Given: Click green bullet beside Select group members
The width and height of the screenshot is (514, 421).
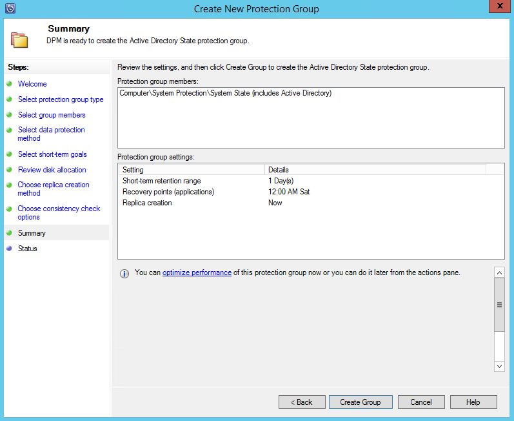Looking at the screenshot, I should pyautogui.click(x=9, y=114).
